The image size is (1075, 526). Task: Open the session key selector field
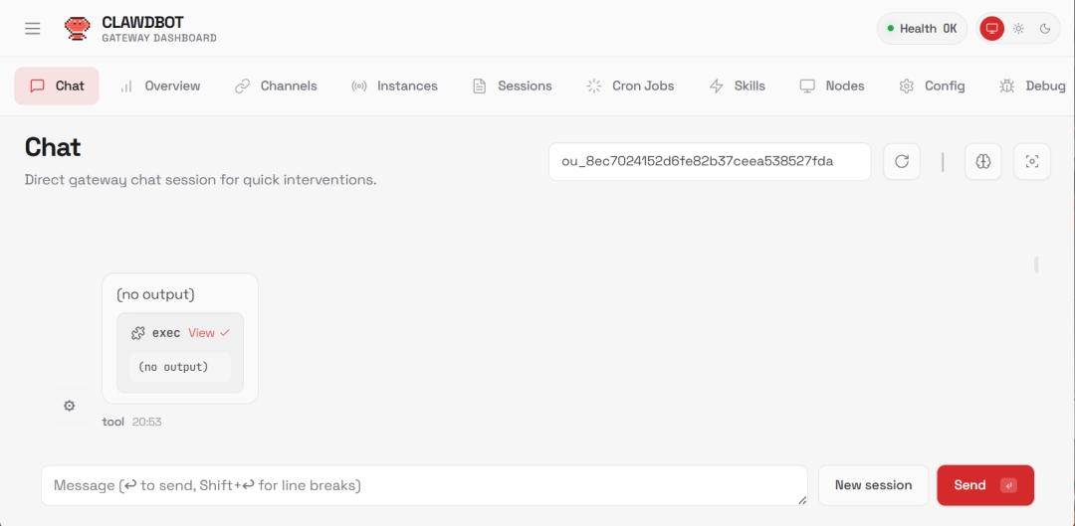[709, 161]
